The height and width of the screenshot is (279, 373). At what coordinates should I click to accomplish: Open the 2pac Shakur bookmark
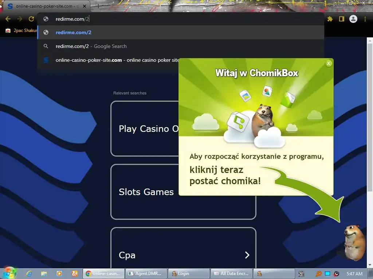21,31
